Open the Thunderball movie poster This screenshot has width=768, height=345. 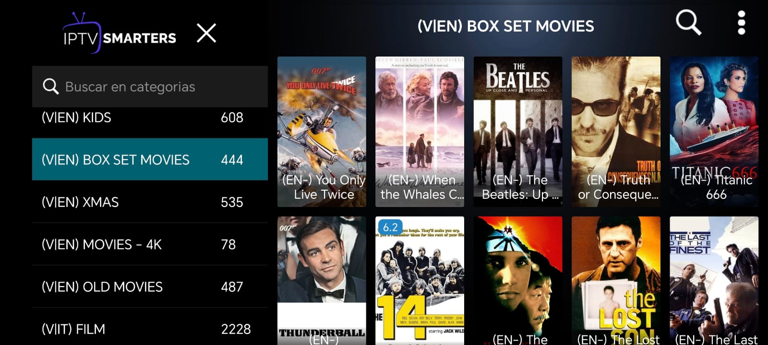pyautogui.click(x=322, y=281)
